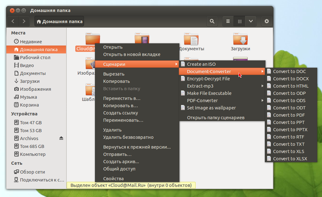Open the gear settings menu
Screen dimensions: 322x197
point(267,21)
